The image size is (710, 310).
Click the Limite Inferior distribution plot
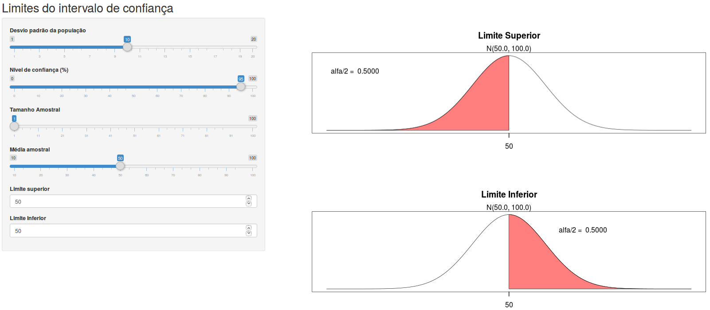point(509,252)
